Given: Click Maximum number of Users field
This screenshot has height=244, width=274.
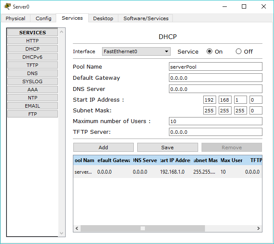Looking at the screenshot, I should 215,121.
